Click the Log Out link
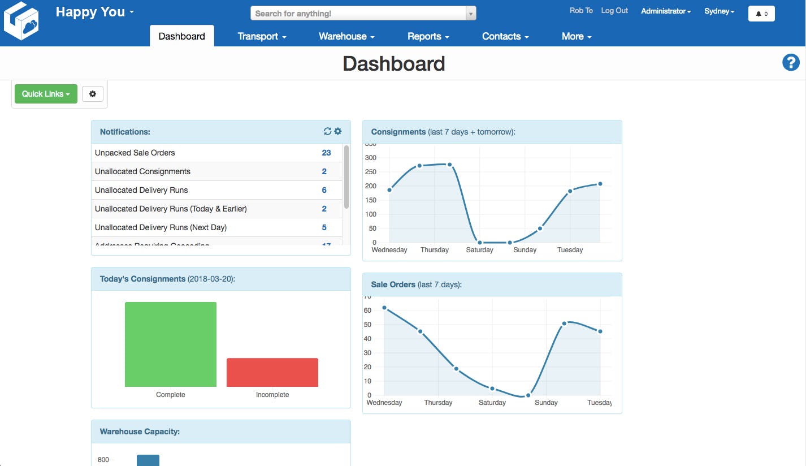 (x=614, y=10)
